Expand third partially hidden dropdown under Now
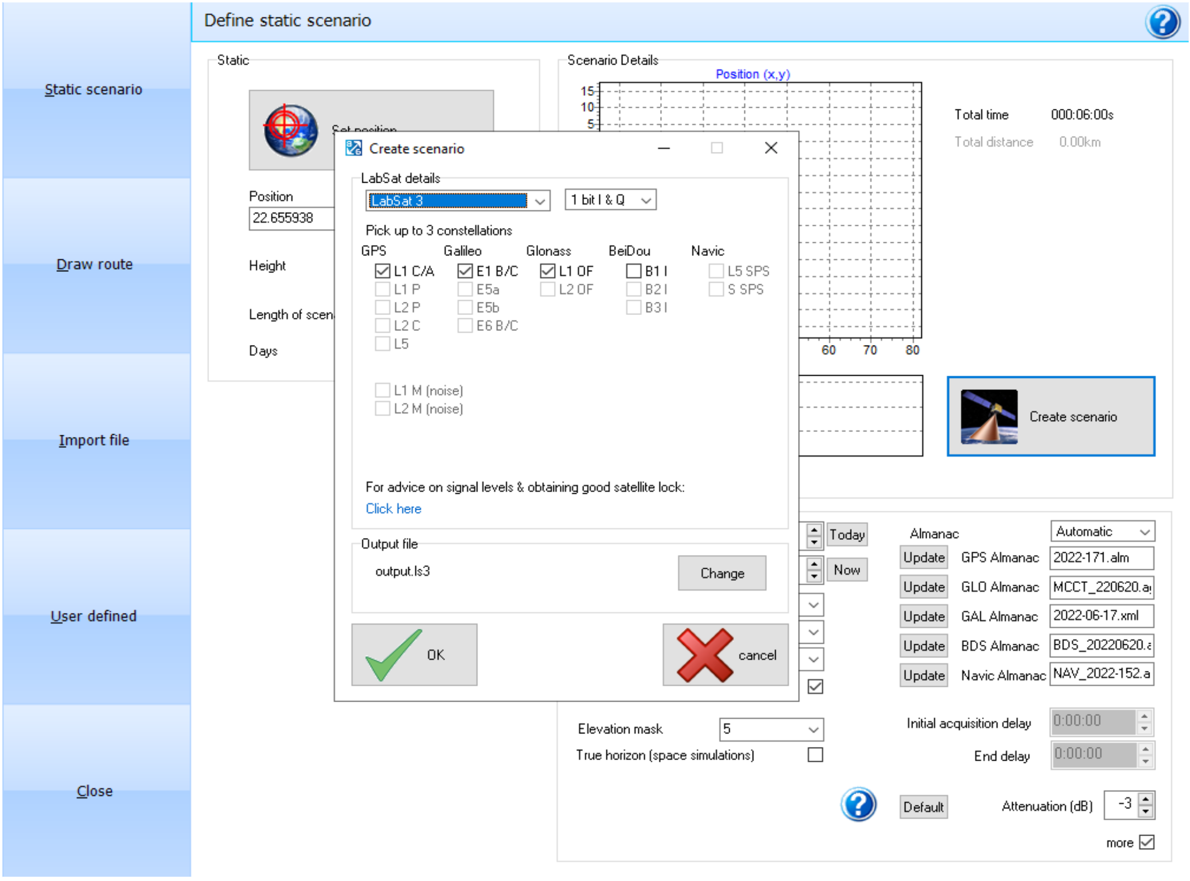Viewport: 1190px width, 881px height. point(813,660)
